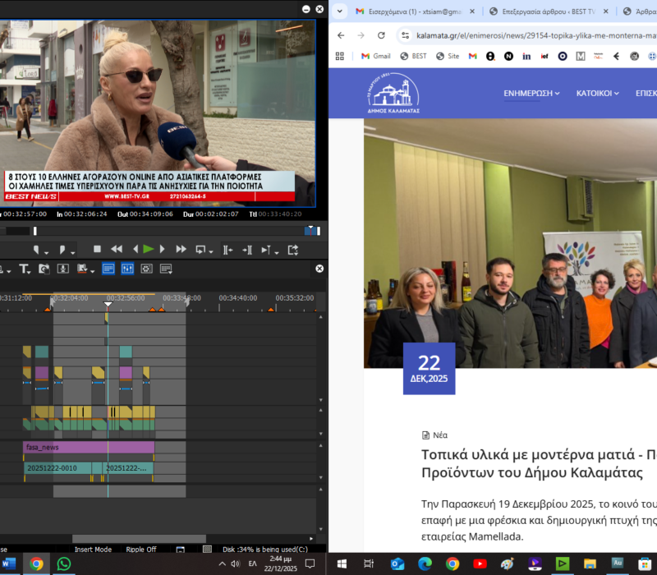Toggle the highlighted timeline display button
This screenshot has width=657, height=575.
pos(108,269)
